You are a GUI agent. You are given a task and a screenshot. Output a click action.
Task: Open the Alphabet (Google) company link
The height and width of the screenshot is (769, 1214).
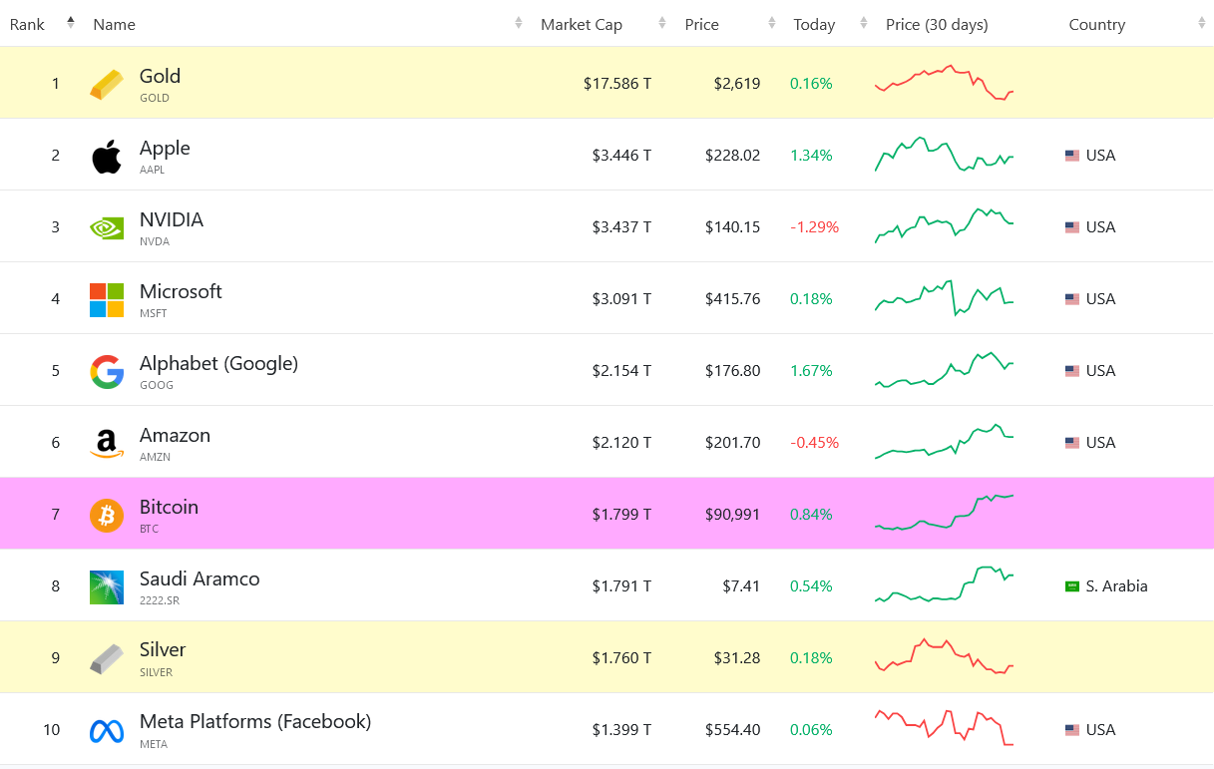coord(218,364)
